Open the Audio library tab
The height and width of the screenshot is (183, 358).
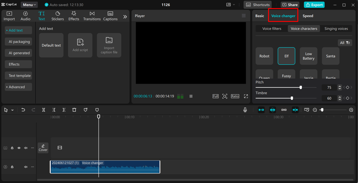point(25,16)
